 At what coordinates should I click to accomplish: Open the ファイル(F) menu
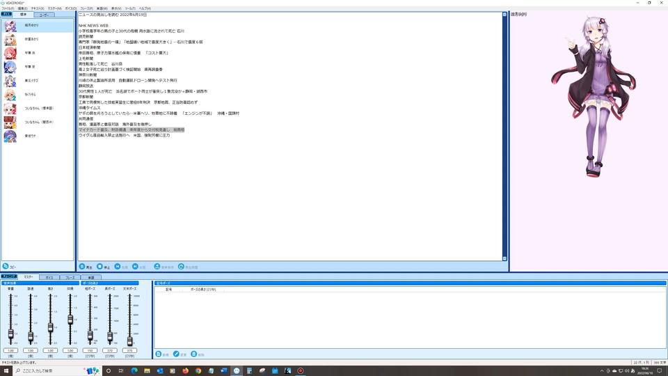(8, 8)
